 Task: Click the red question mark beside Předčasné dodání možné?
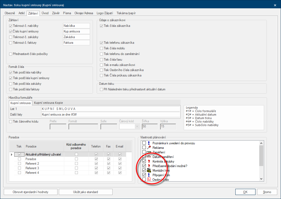pos(149,166)
